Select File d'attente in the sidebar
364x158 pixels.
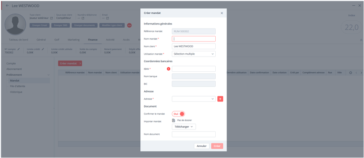18,86
